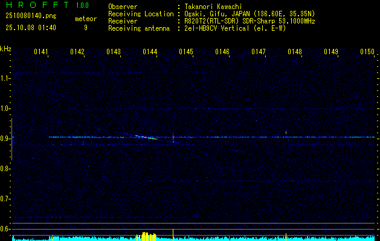Click the 1.1 kHz frequency label

(x=5, y=78)
